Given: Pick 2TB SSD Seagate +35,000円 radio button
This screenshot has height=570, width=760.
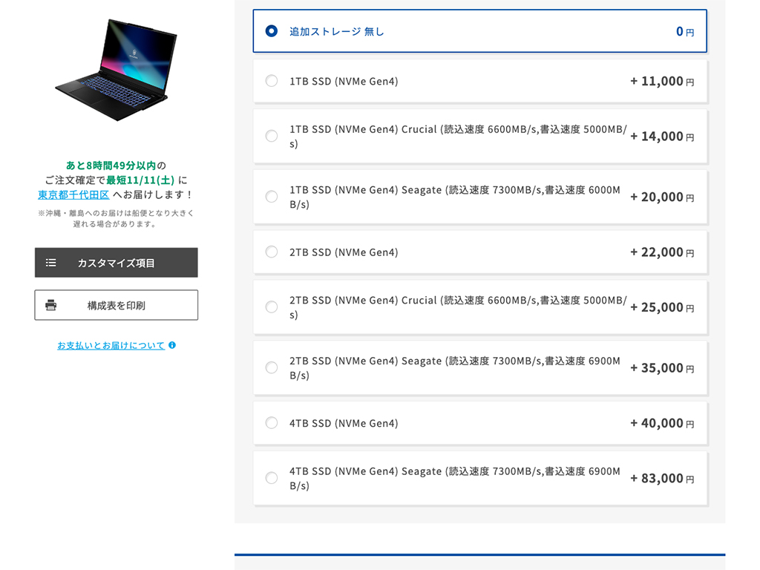Looking at the screenshot, I should coord(272,367).
